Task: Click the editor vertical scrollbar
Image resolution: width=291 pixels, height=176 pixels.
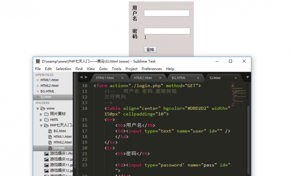Action: tap(249, 138)
